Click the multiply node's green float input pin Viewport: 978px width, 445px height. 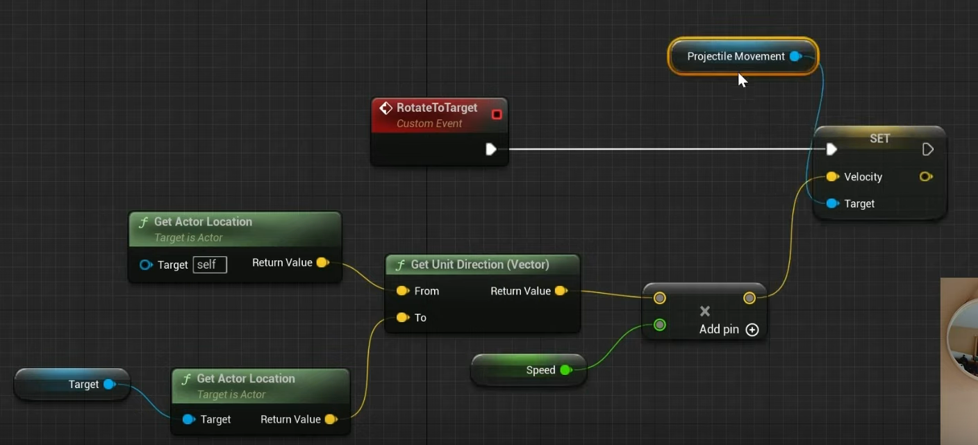pos(660,325)
